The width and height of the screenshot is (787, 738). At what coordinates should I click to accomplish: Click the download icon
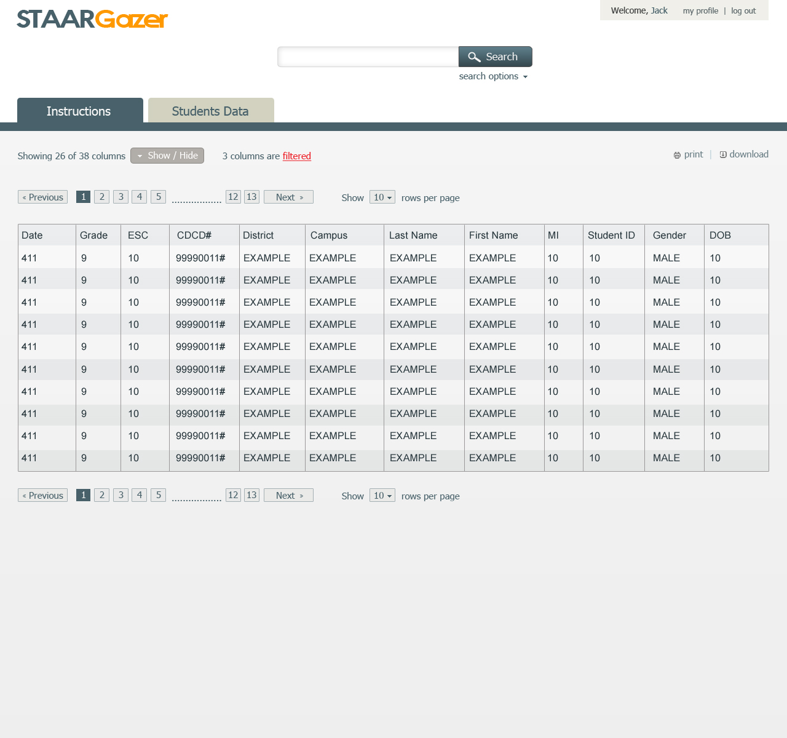pos(723,155)
